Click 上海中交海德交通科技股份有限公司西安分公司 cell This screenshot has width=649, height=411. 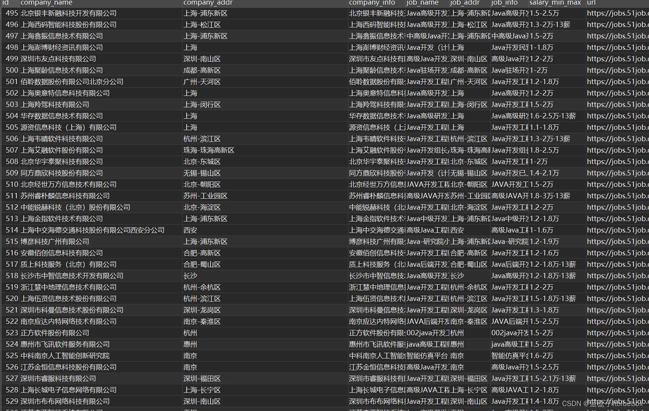click(92, 230)
